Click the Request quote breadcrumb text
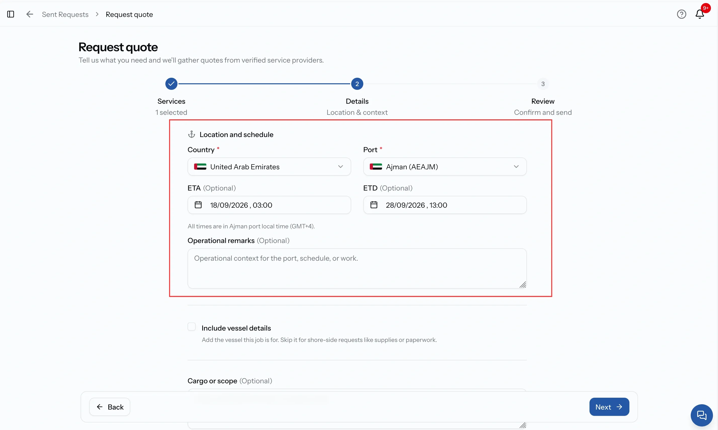This screenshot has width=718, height=430. coord(129,14)
